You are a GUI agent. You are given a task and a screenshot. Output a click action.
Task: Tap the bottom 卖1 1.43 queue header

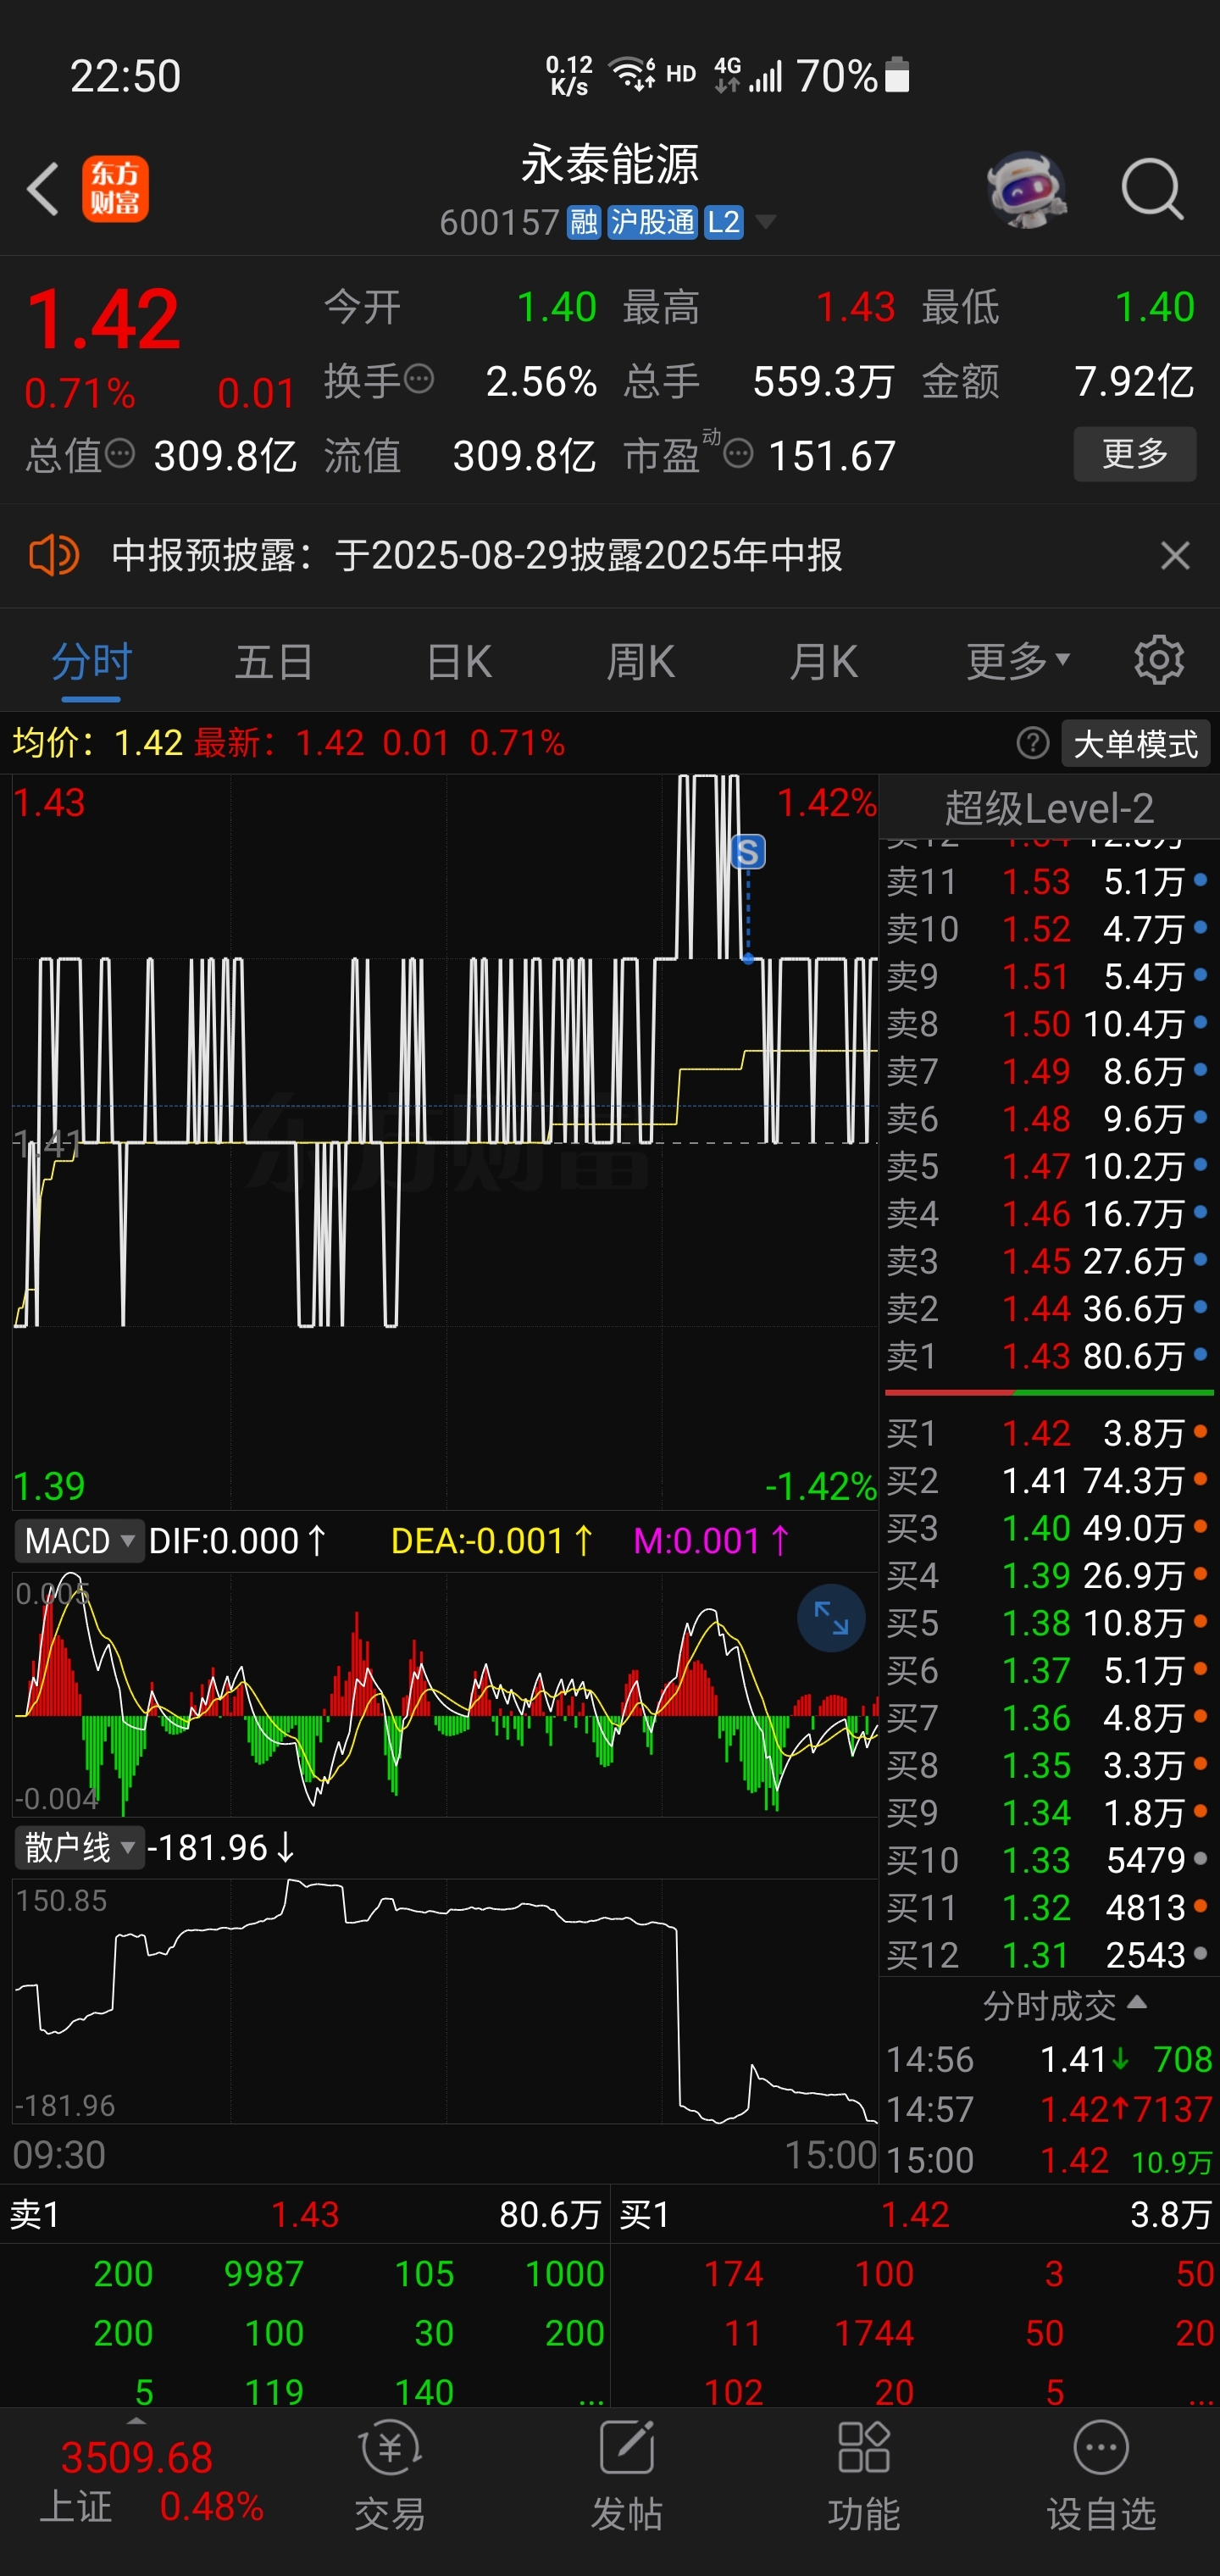click(x=305, y=2215)
